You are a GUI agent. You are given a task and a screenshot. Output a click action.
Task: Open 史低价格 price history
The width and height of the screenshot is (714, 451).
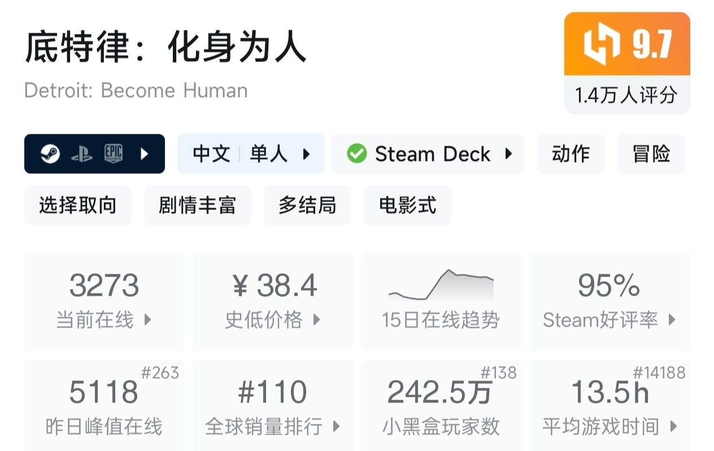[x=273, y=301]
